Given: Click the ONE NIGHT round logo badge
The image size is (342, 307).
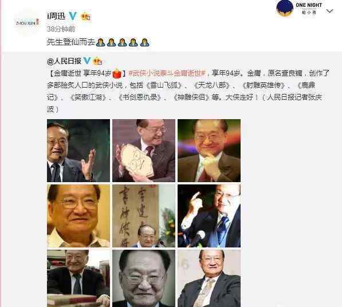Looking at the screenshot, I should (285, 8).
